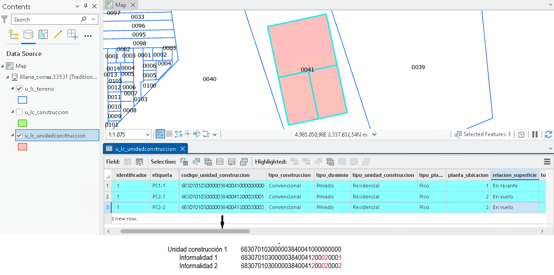This screenshot has height=275, width=554.
Task: Click the Refresh map icon
Action: 548,134
